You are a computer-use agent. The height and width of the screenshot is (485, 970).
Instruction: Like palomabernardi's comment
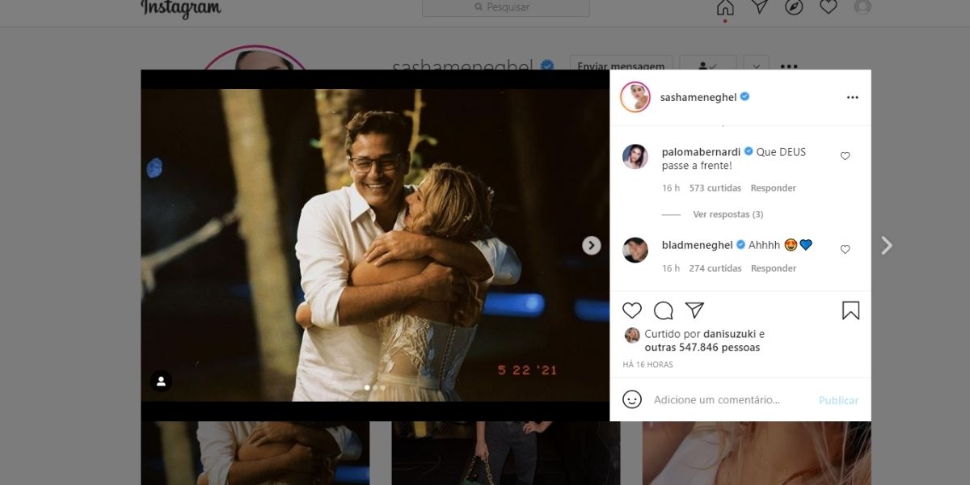[x=845, y=156]
